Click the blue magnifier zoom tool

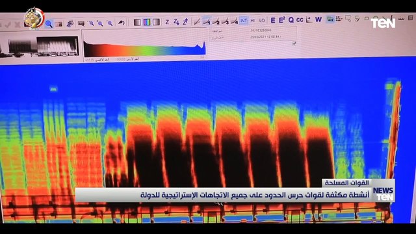coord(49,24)
